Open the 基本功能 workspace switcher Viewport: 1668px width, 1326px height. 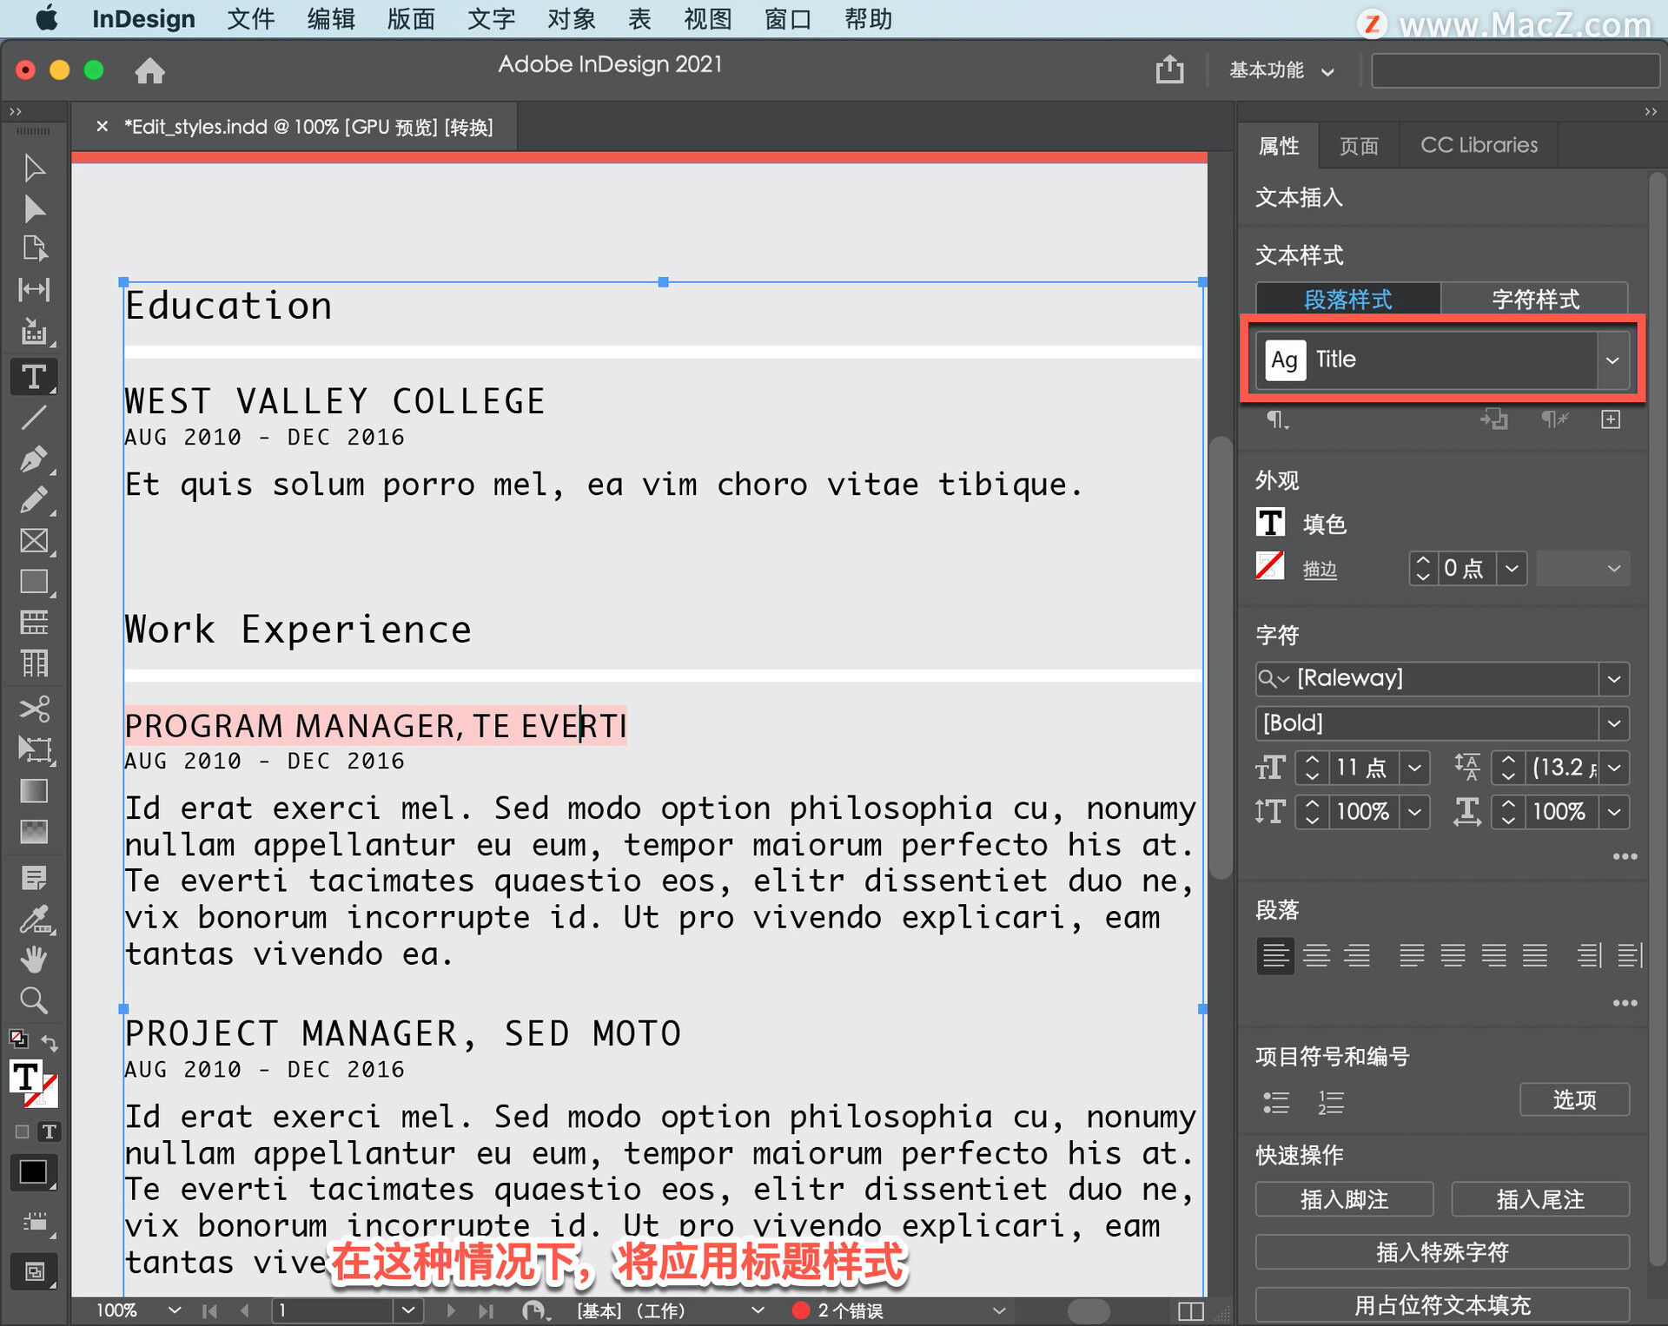click(1281, 70)
